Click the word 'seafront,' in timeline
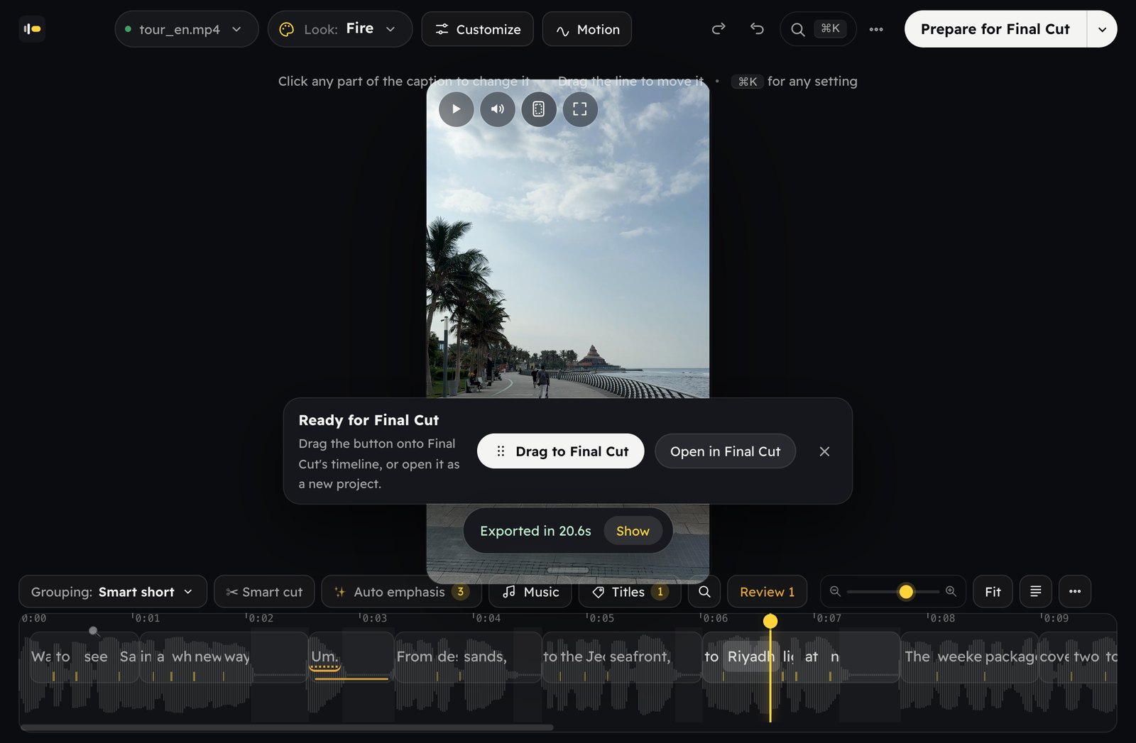 coord(640,657)
